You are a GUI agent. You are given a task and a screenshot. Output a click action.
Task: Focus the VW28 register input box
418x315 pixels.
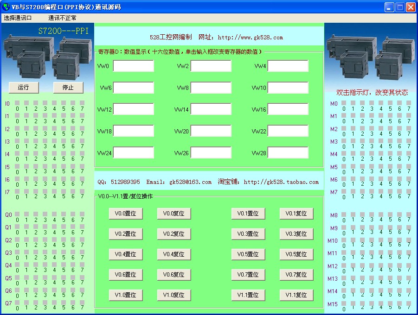point(288,152)
